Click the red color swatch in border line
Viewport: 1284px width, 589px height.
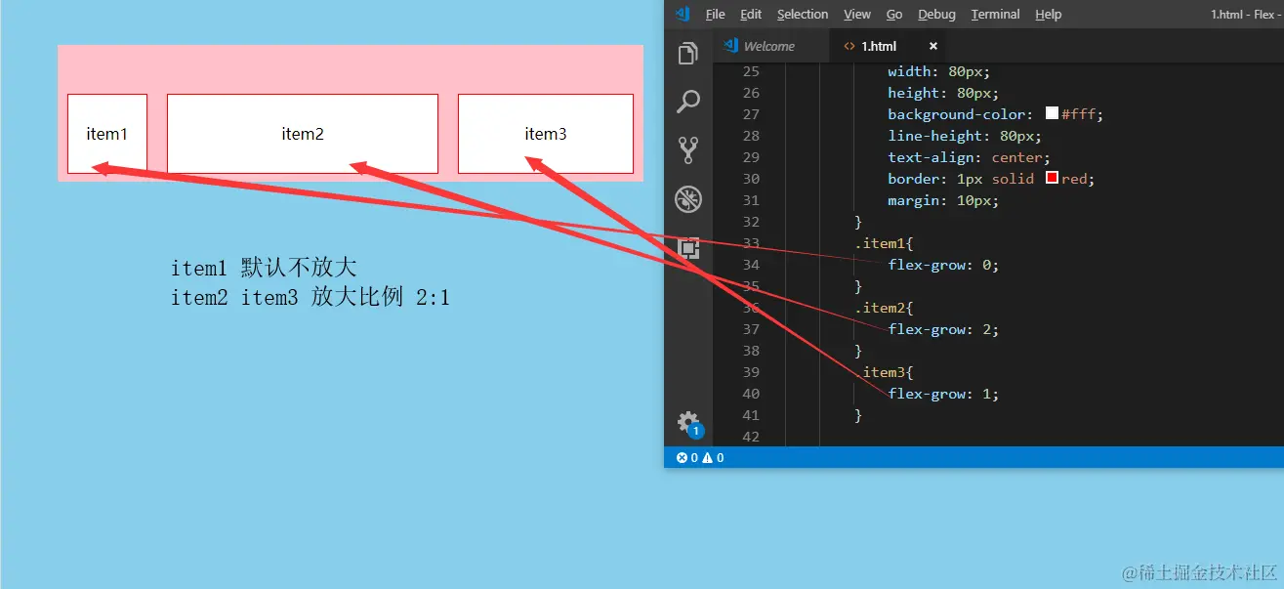pyautogui.click(x=1052, y=178)
